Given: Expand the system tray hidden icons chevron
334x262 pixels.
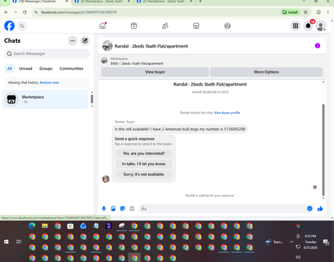Looking at the screenshot, I should pyautogui.click(x=291, y=242).
